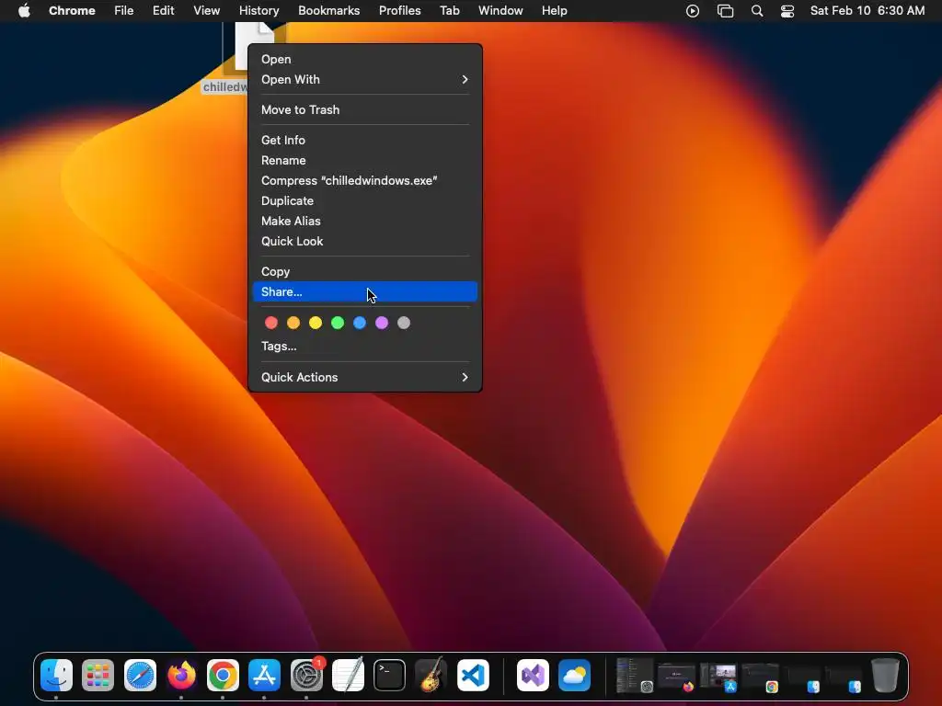
Task: Open the Chrome application menu
Action: [72, 11]
